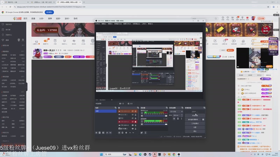Image resolution: width=280 pixels, height=157 pixels.
Task: Open the 文件 menu in OBS
Action: tap(98, 24)
